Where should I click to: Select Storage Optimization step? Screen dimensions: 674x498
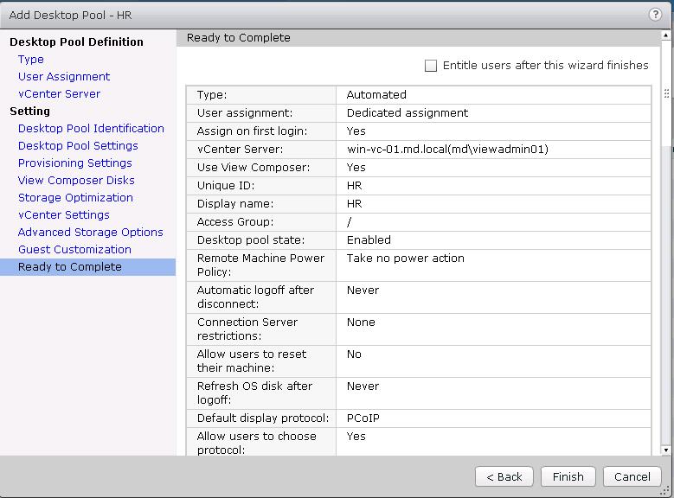[75, 198]
